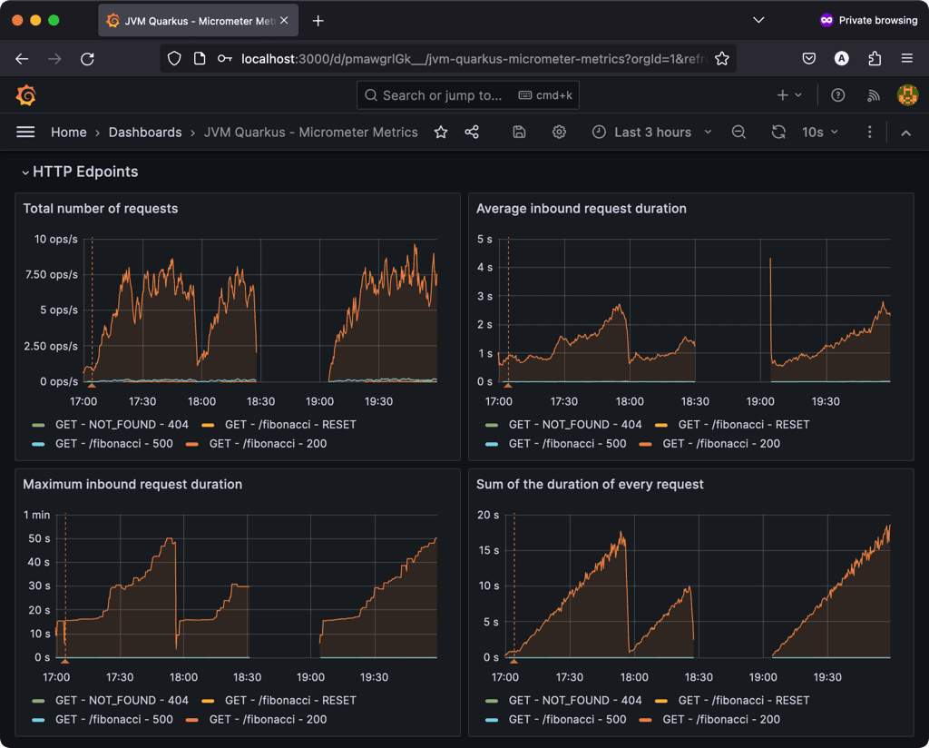The image size is (929, 748).
Task: Open dashboard settings gear
Action: pos(559,132)
